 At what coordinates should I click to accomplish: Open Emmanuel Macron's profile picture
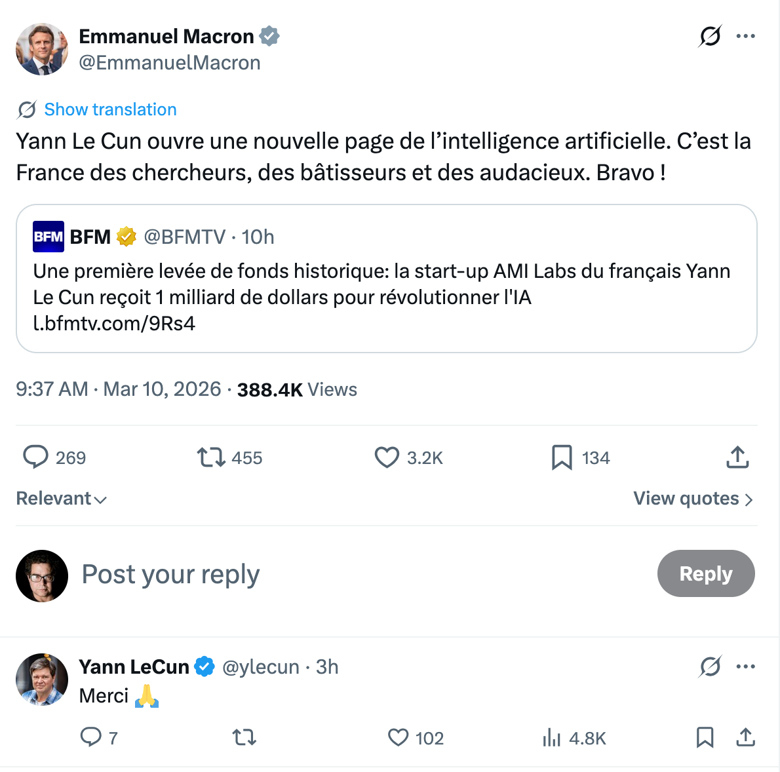[42, 49]
